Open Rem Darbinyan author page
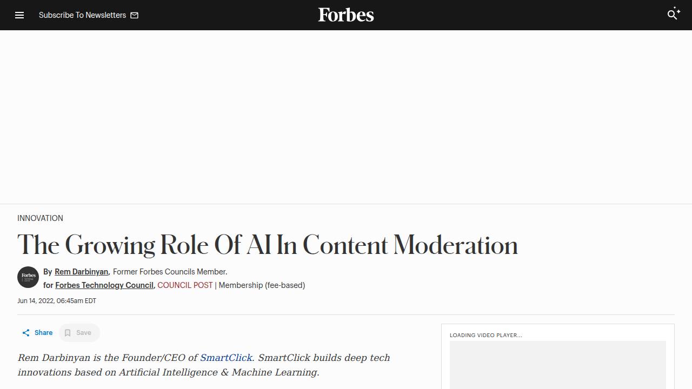This screenshot has height=389, width=692. pos(81,272)
